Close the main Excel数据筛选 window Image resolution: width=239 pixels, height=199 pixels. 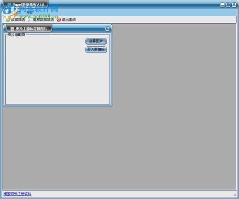coord(234,5)
